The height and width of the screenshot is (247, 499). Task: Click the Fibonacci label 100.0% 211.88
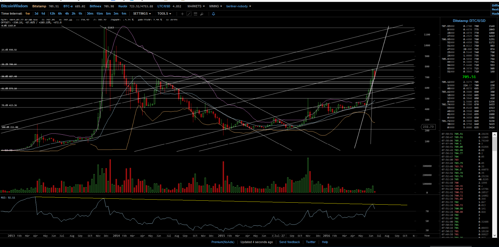[x=10, y=127]
